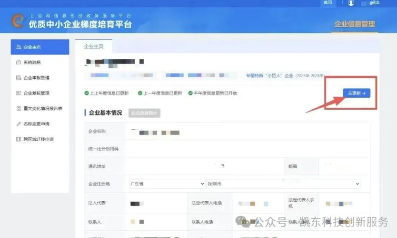Open the 企业信息管理 top navigation tab
Viewport: 397px width, 238px height.
354,24
